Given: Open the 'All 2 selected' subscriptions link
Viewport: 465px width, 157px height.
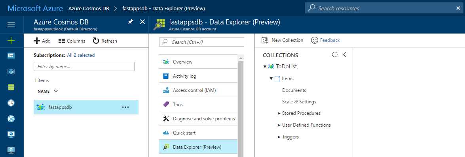Looking at the screenshot, I should pos(81,55).
